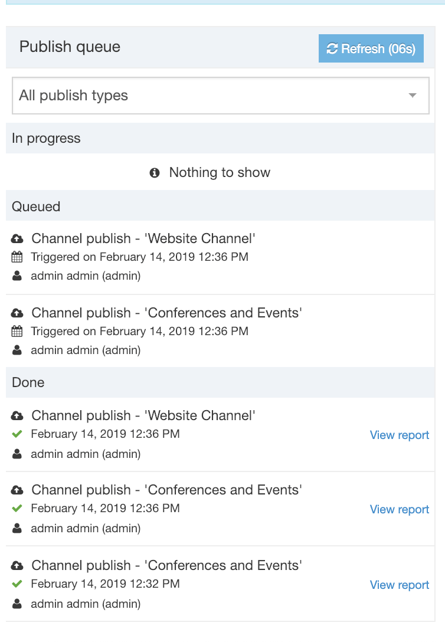Open View report for the completed Website Channel publish

400,435
